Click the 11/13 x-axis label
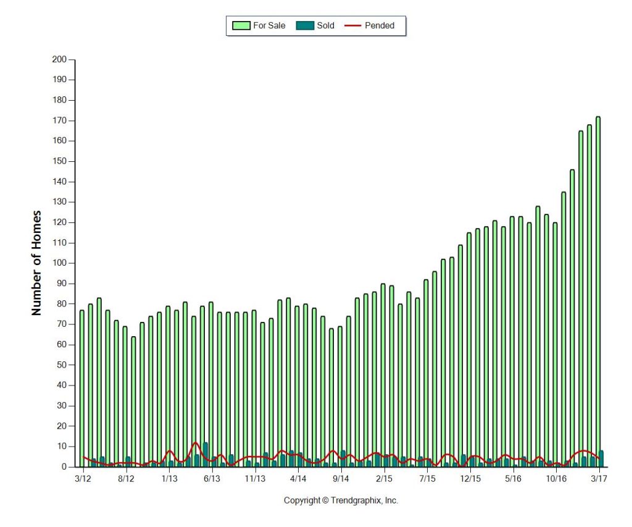Image resolution: width=632 pixels, height=527 pixels. [255, 479]
